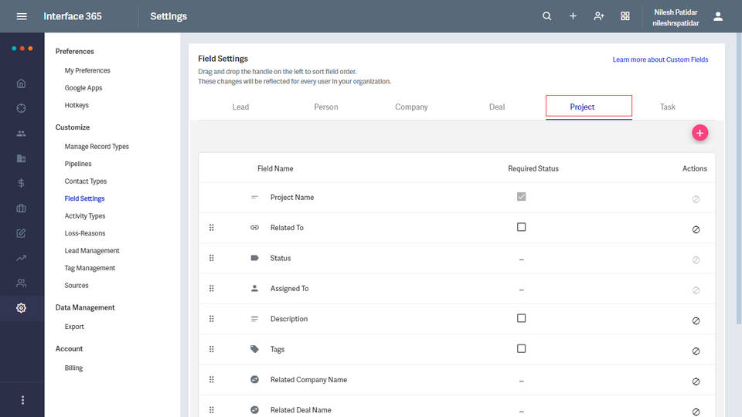Open Tag Management in the sidebar
Screen dimensions: 742x417
point(90,268)
